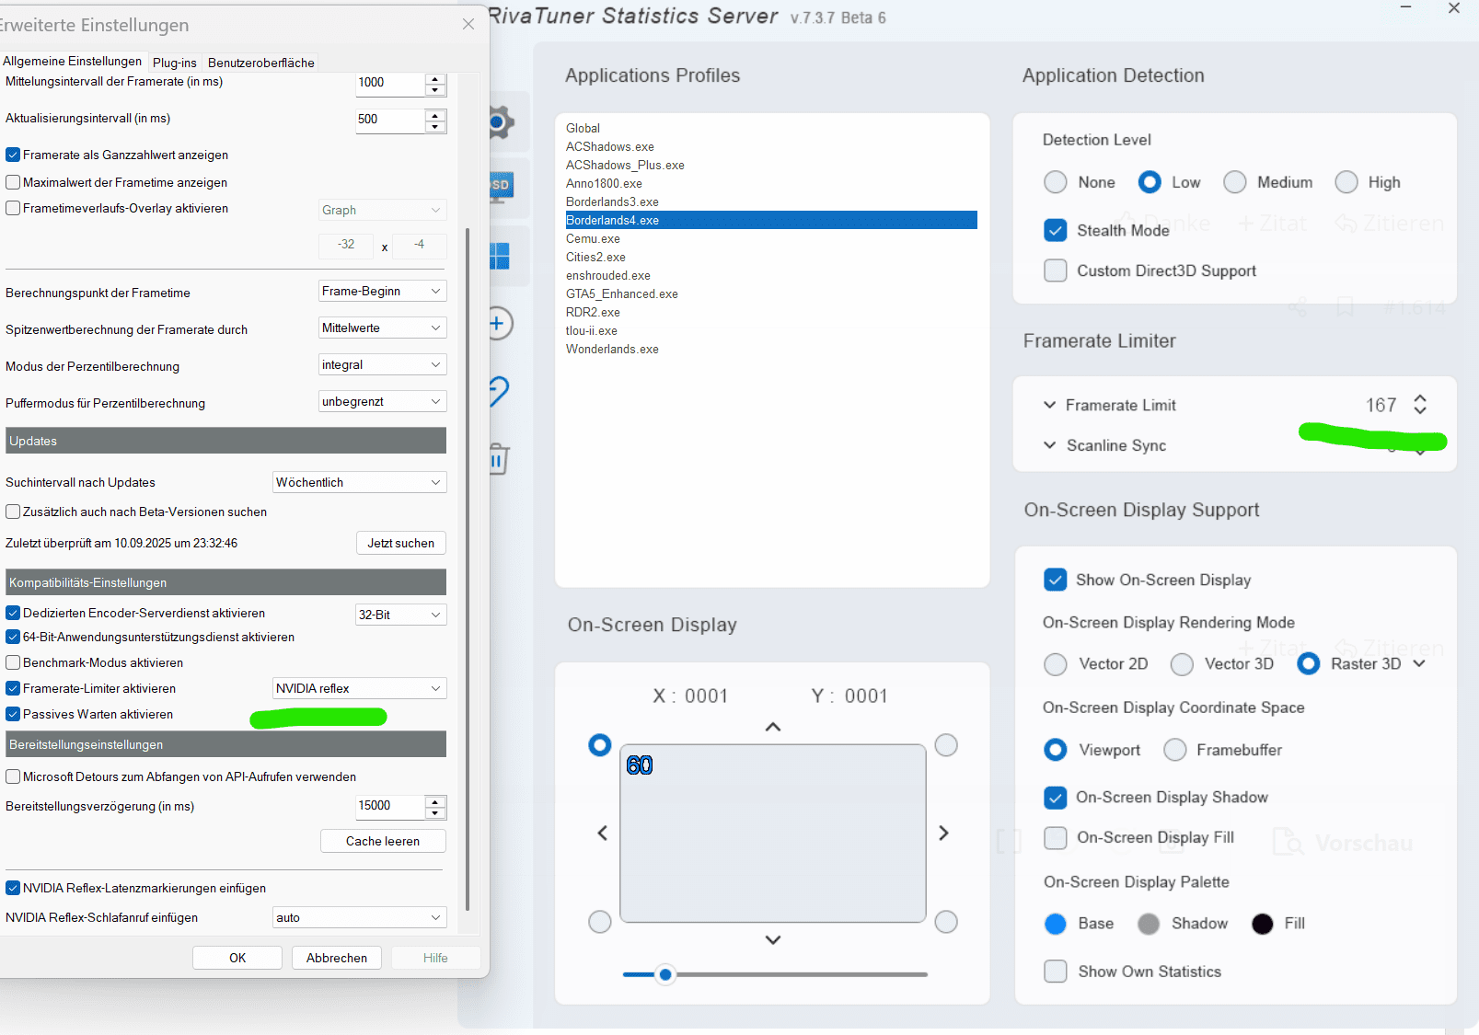Enable Benchmark-Modus aktivieren
The width and height of the screenshot is (1479, 1035).
click(13, 662)
